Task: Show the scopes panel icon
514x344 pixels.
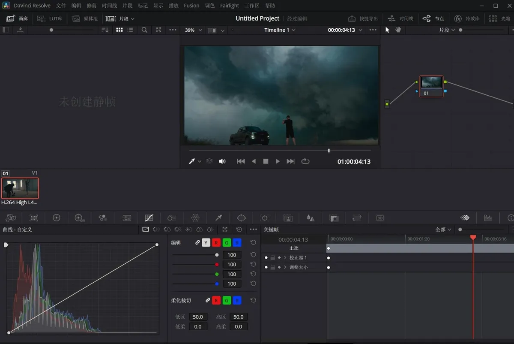Action: coord(488,218)
